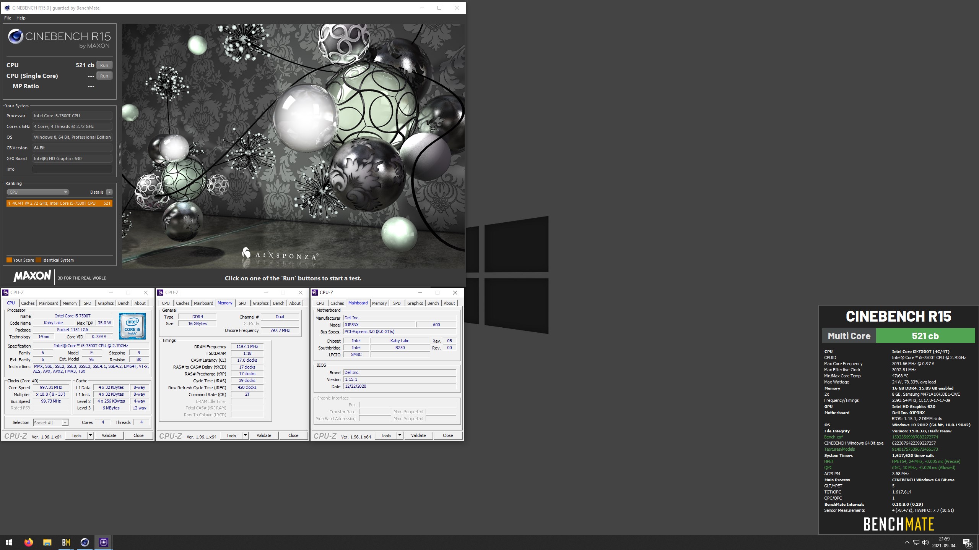Screen dimensions: 979x550
Task: Minimize the Mainboard CPU-Z window
Action: [x=420, y=293]
